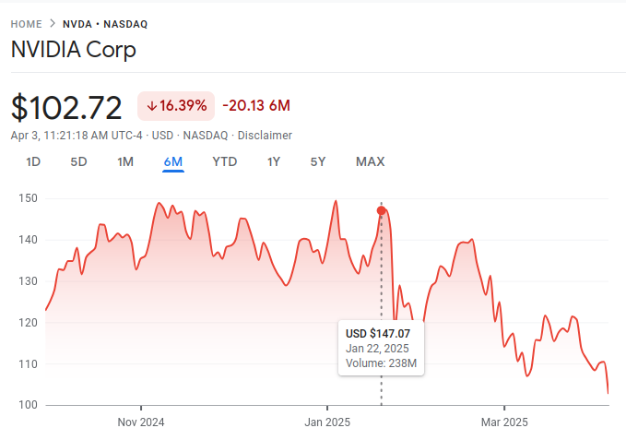Select the 5Y range tab

(x=318, y=162)
